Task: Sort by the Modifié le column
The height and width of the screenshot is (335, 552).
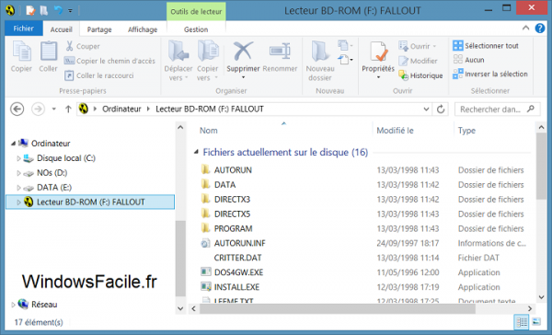Action: coord(395,131)
